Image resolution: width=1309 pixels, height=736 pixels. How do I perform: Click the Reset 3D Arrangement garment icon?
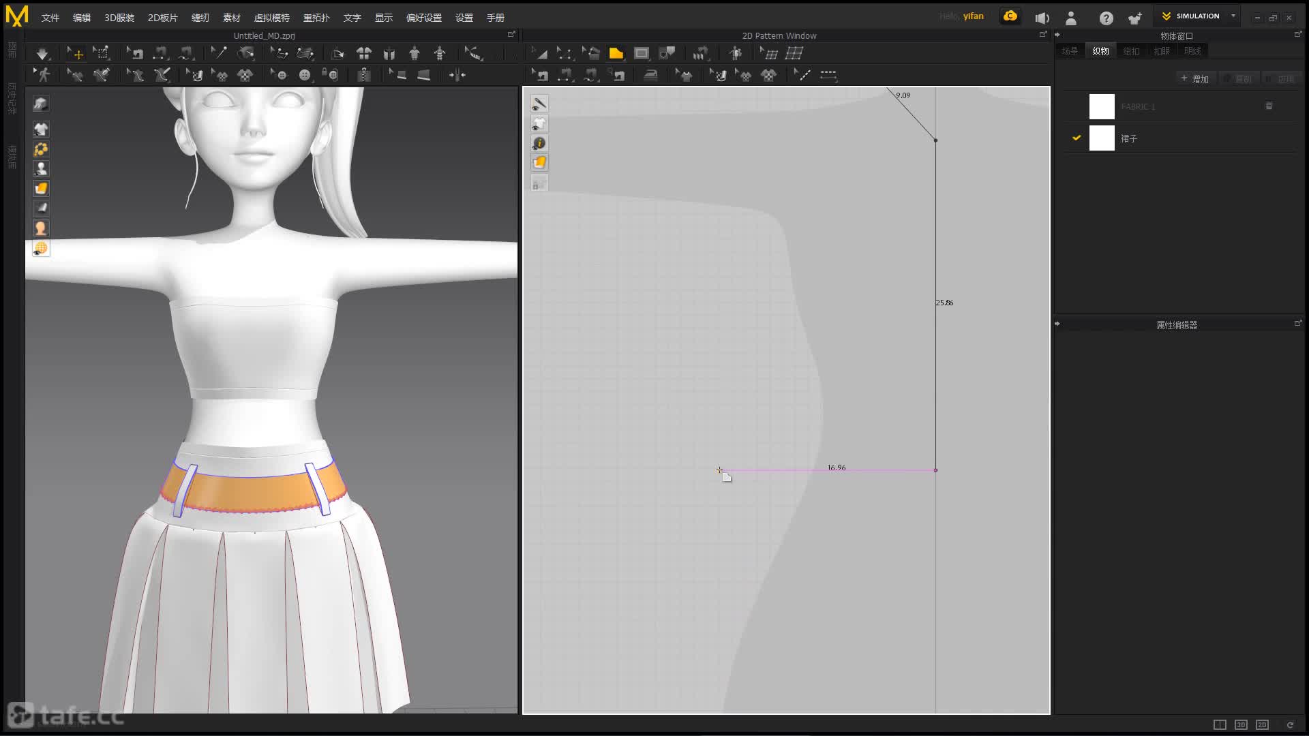coord(363,53)
